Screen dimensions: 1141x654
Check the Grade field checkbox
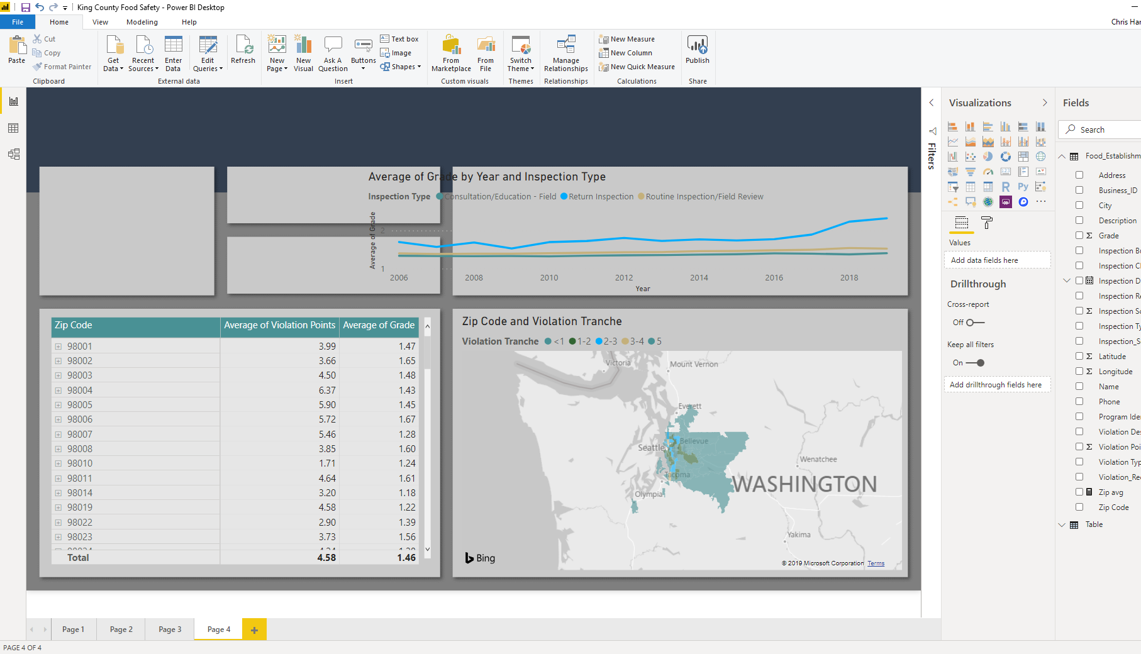(x=1079, y=236)
